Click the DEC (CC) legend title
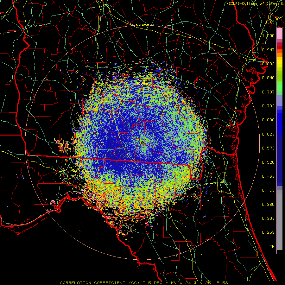The width and height of the screenshot is (285, 285). pyautogui.click(x=274, y=20)
